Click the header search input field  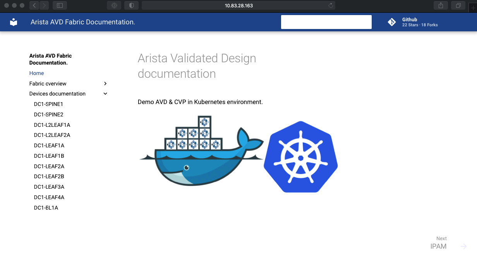click(x=326, y=22)
